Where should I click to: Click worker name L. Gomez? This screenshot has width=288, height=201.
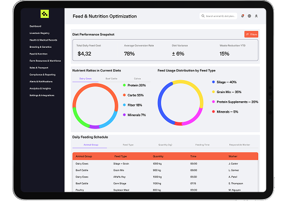coord(233,170)
